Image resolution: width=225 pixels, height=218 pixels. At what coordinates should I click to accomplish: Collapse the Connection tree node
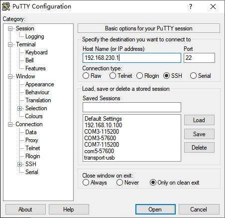click(x=10, y=124)
